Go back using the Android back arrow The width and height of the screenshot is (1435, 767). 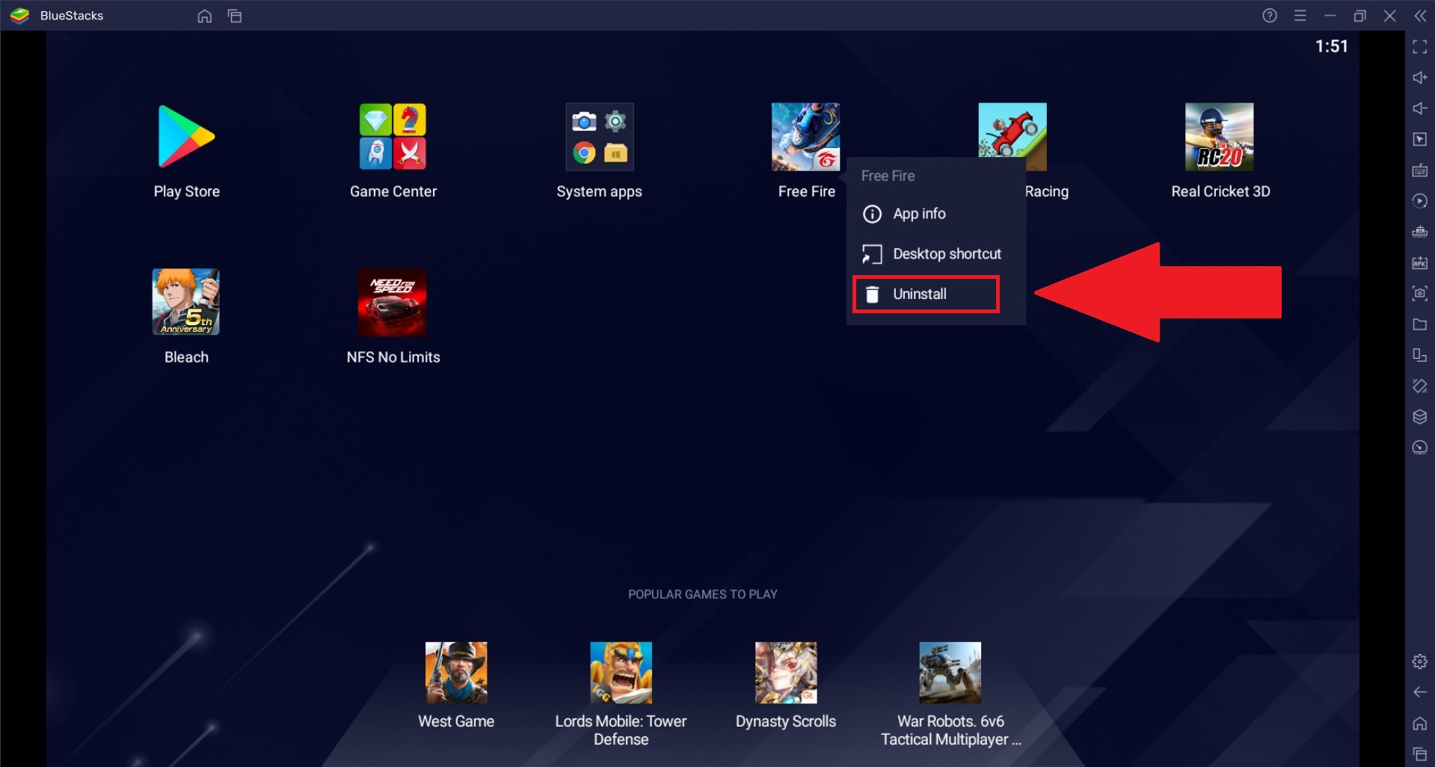tap(1419, 692)
